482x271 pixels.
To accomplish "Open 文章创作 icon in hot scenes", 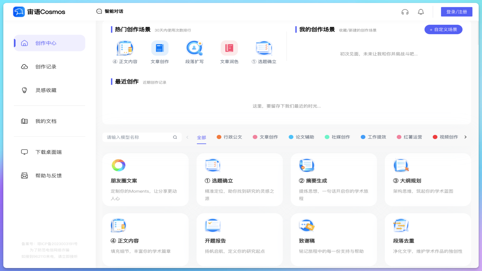I will (x=160, y=48).
